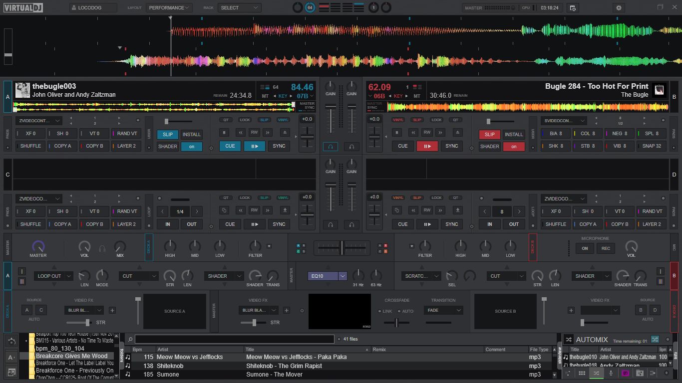The image size is (682, 383).
Task: Toggle the teal 'on' button on deck A
Action: coord(191,147)
